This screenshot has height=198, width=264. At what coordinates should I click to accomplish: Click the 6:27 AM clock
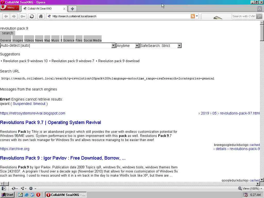(255, 195)
